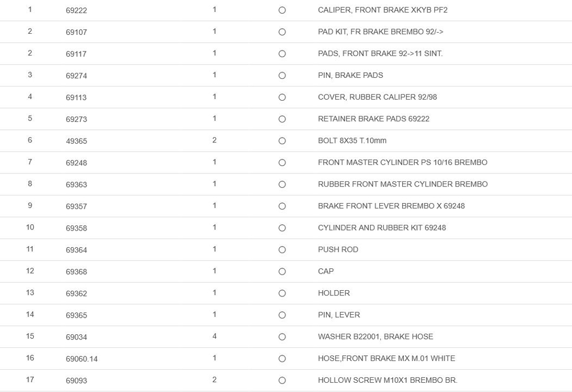Click RETAINER BRAKE PADS 69222 description
The height and width of the screenshot is (392, 572).
[374, 119]
